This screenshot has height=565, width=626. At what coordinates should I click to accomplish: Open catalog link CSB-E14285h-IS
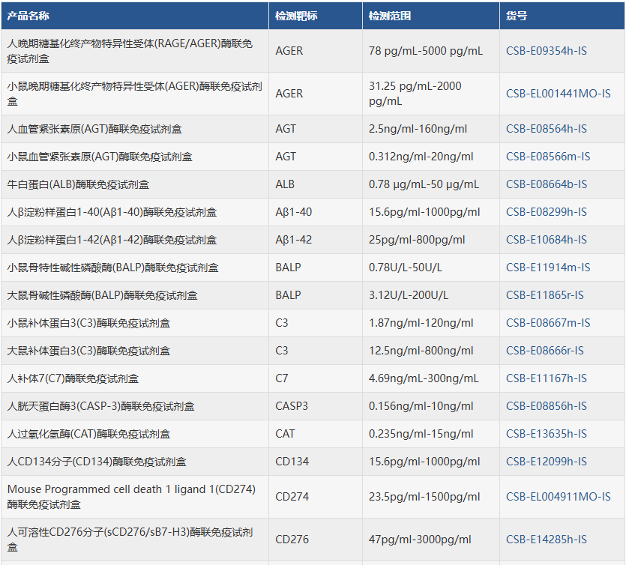pyautogui.click(x=546, y=540)
